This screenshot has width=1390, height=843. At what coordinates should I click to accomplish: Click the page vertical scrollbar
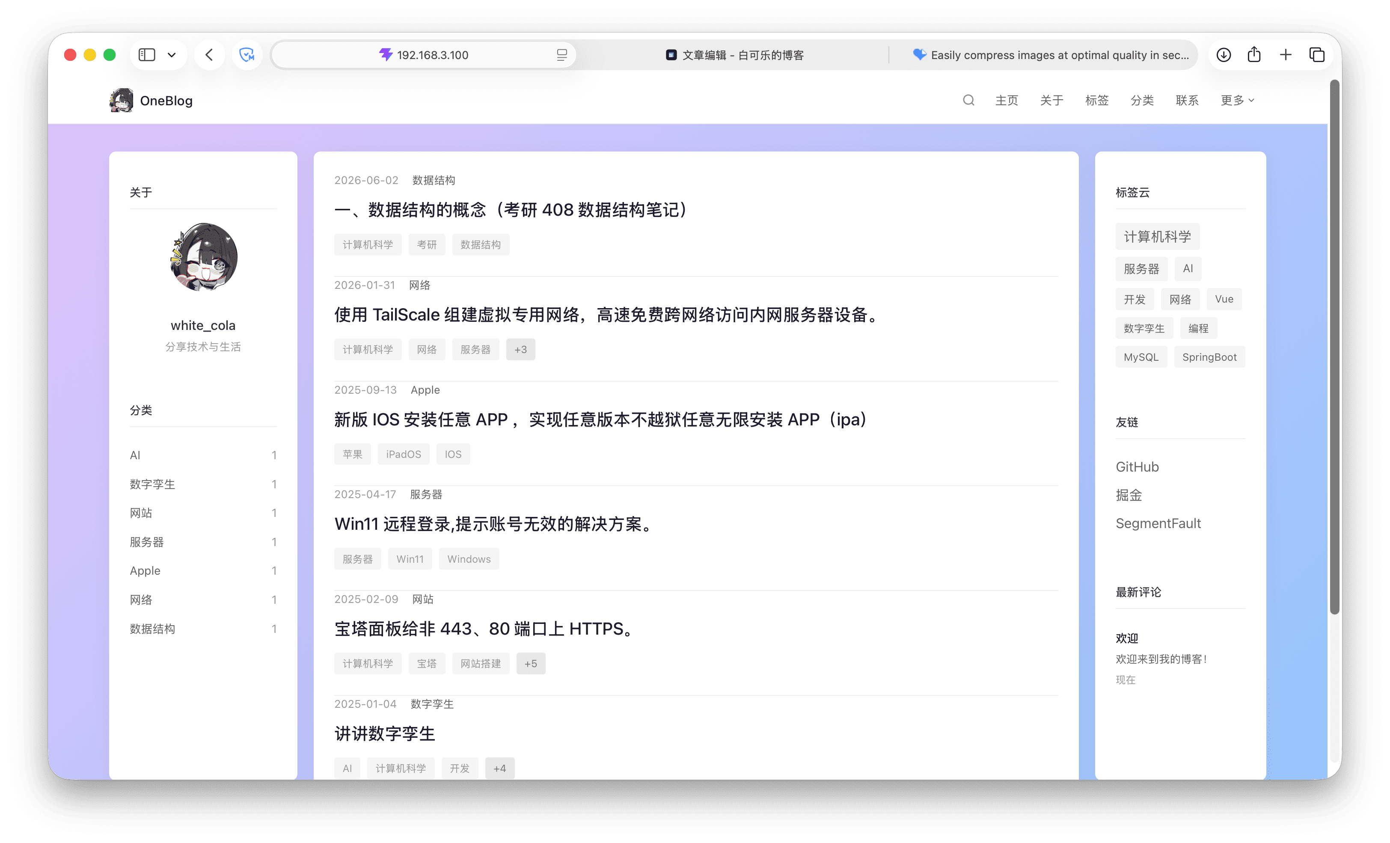pos(1334,347)
